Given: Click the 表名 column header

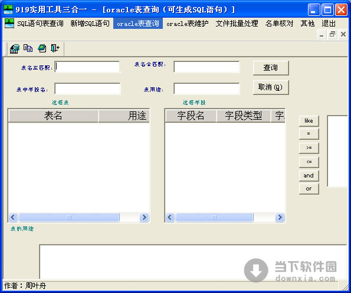Looking at the screenshot, I should pyautogui.click(x=53, y=116).
